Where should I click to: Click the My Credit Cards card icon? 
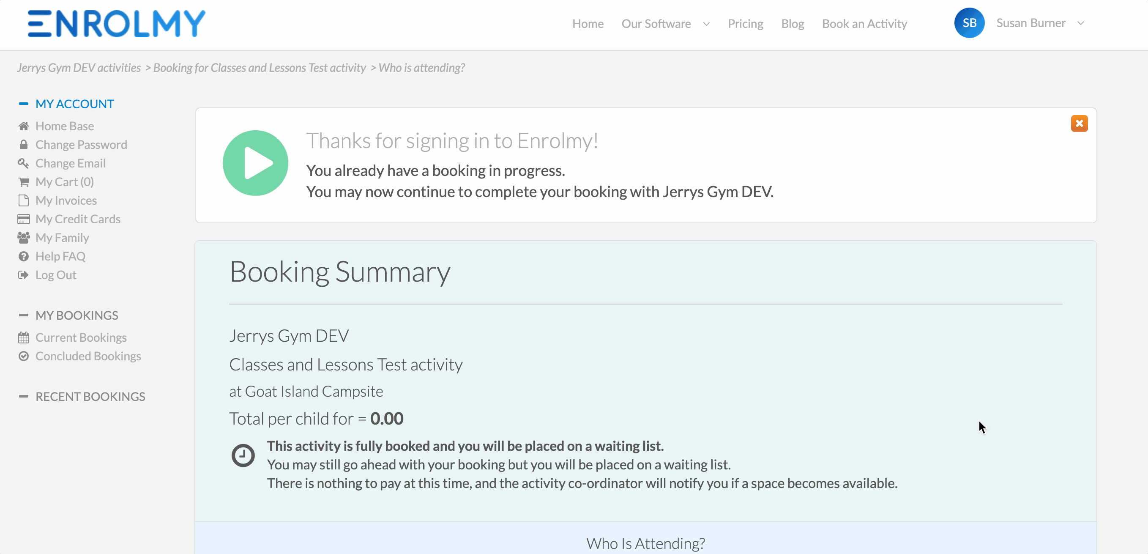point(24,219)
